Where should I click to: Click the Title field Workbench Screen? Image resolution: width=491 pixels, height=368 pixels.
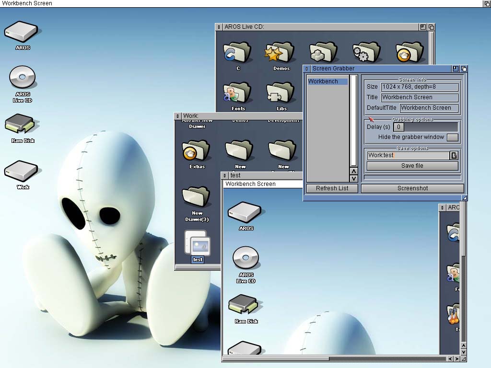tap(420, 97)
